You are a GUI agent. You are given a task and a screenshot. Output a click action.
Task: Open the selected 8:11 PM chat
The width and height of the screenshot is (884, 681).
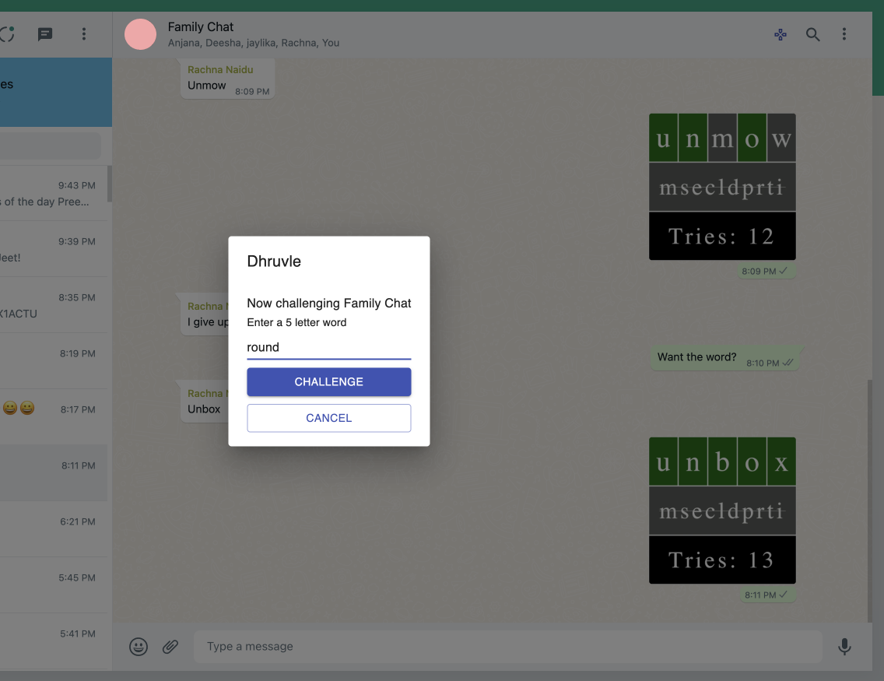[x=54, y=472]
